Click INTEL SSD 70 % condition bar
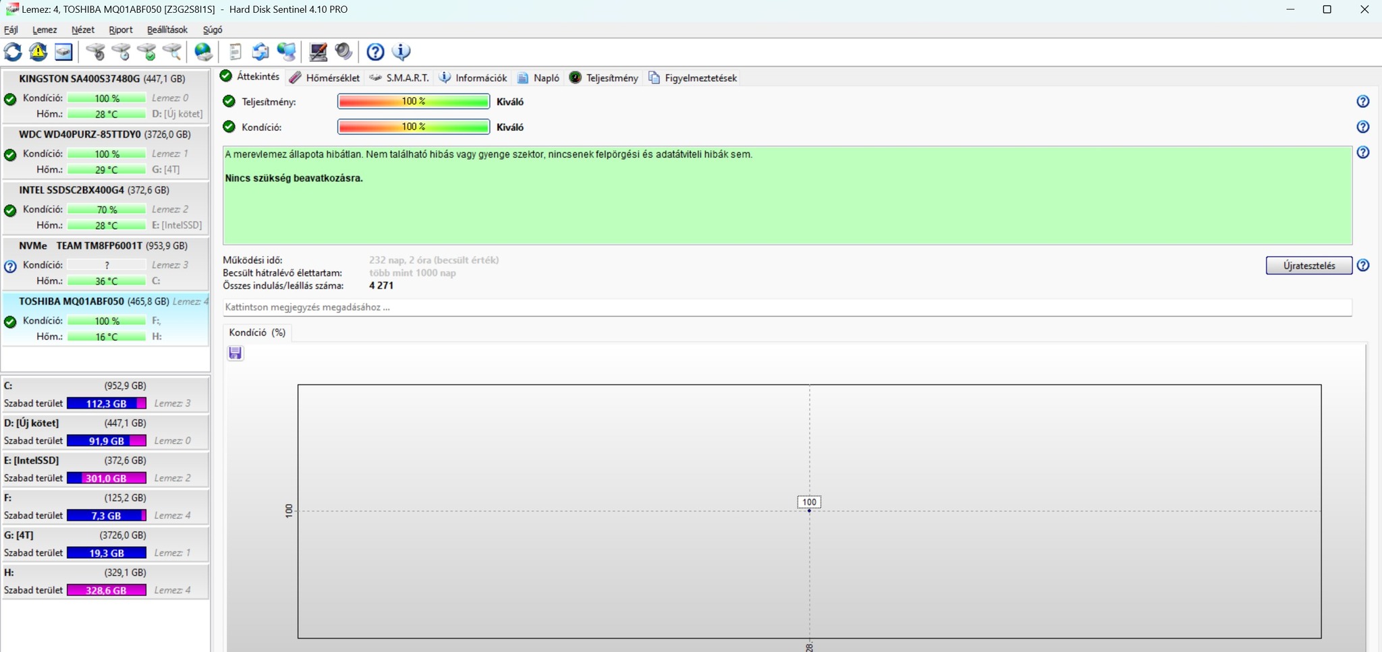The height and width of the screenshot is (652, 1382). pyautogui.click(x=107, y=210)
